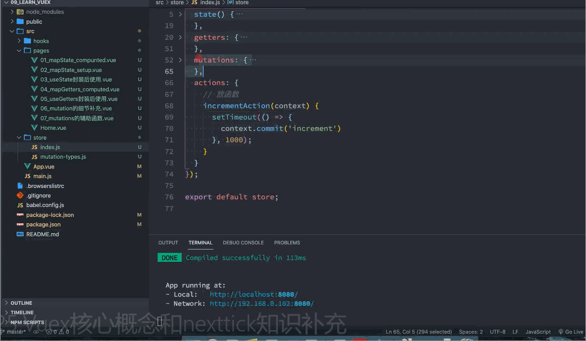The height and width of the screenshot is (341, 586).
Task: Open the DEBUG CONSOLE tab
Action: [243, 242]
